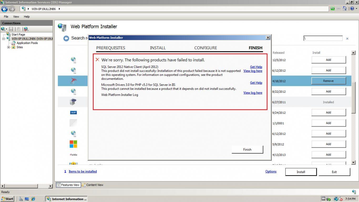Image resolution: width=359 pixels, height=202 pixels.
Task: Click Add for the 5/9/2012 item
Action: [x=329, y=144]
